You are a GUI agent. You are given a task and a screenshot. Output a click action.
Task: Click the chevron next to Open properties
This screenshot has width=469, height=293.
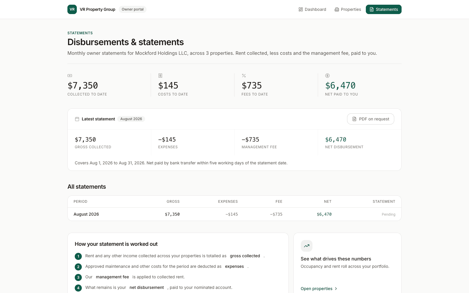336,289
